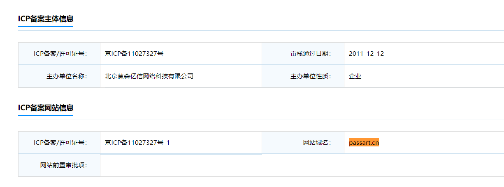Image resolution: width=504 pixels, height=187 pixels.
Task: Click blank area right of 企业 value
Action: click(432, 76)
